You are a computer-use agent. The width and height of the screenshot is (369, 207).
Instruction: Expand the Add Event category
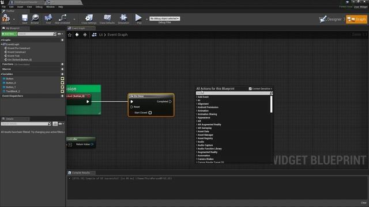(x=197, y=97)
